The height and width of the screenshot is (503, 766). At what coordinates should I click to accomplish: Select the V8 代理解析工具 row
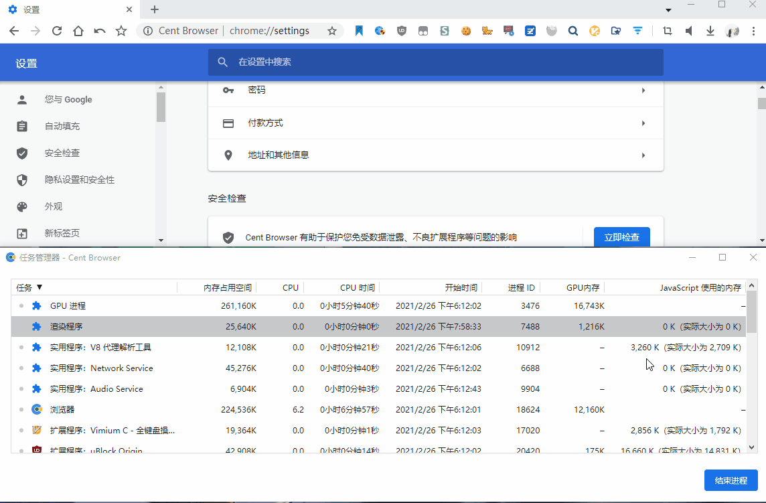click(x=378, y=348)
